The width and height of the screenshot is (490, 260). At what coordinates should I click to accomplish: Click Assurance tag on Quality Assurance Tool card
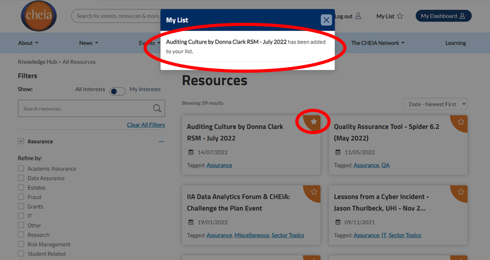coord(366,165)
